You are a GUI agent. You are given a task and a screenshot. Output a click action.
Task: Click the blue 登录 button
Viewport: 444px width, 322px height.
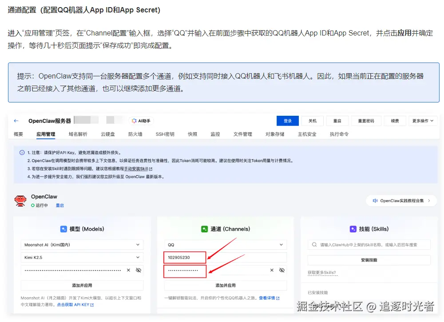coord(288,121)
